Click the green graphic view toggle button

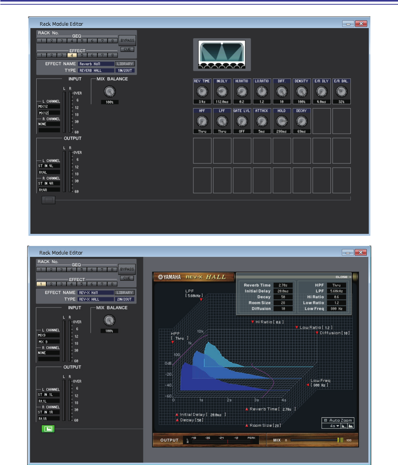(48, 429)
